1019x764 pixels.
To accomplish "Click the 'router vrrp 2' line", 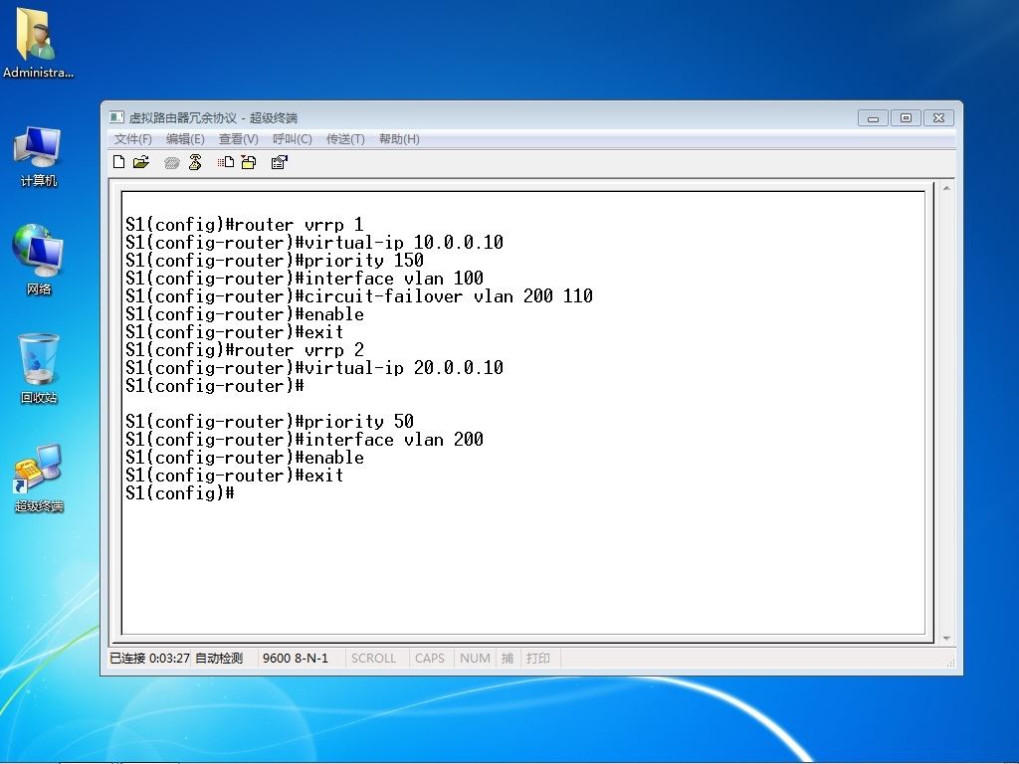I will (245, 350).
